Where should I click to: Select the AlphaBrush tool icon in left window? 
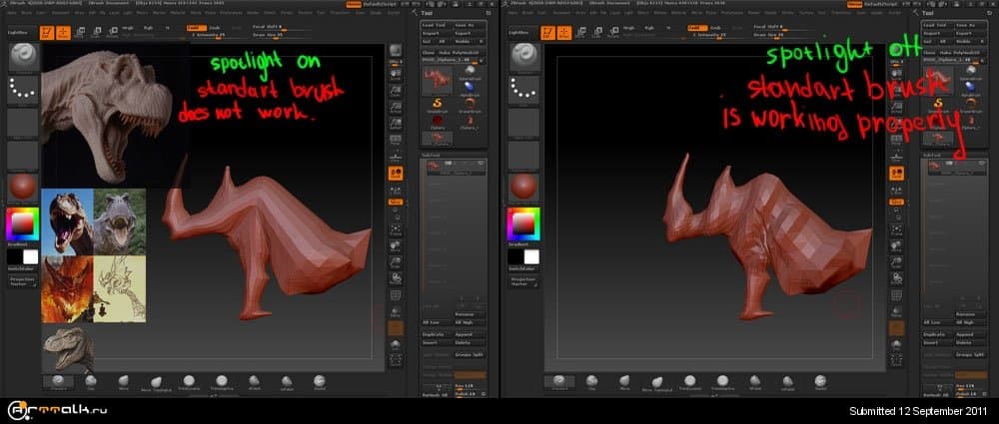coord(471,89)
